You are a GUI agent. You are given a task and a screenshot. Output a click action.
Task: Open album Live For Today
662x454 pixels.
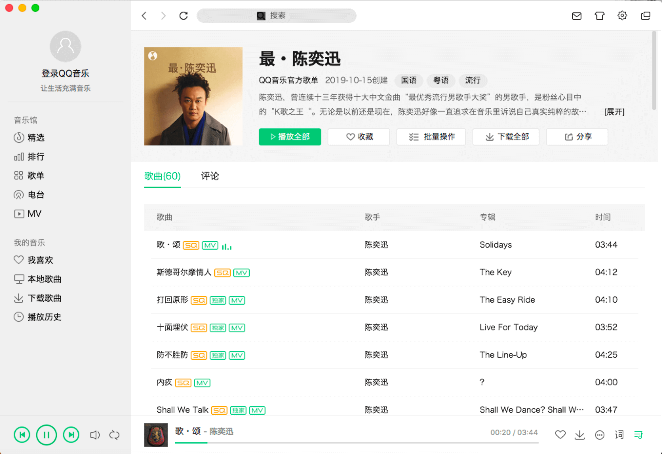tap(509, 327)
